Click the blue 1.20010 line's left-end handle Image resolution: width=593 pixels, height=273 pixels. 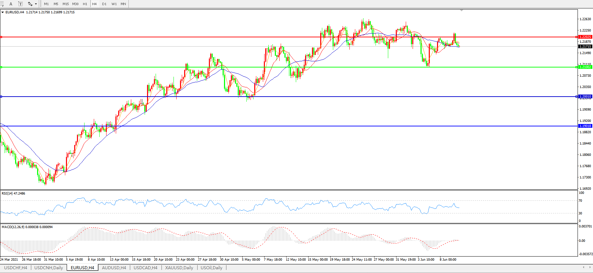[1, 97]
